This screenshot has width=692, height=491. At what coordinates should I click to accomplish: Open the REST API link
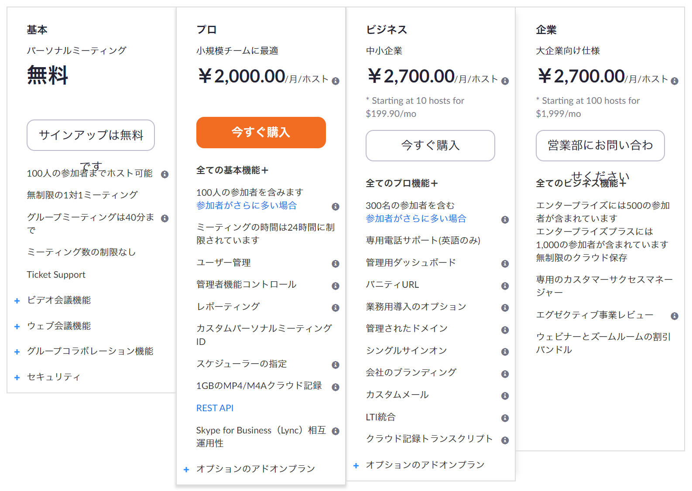coord(215,408)
